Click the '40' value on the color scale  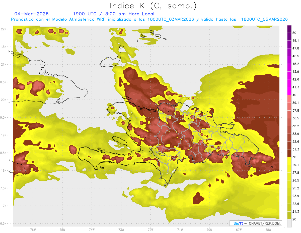(294, 95)
